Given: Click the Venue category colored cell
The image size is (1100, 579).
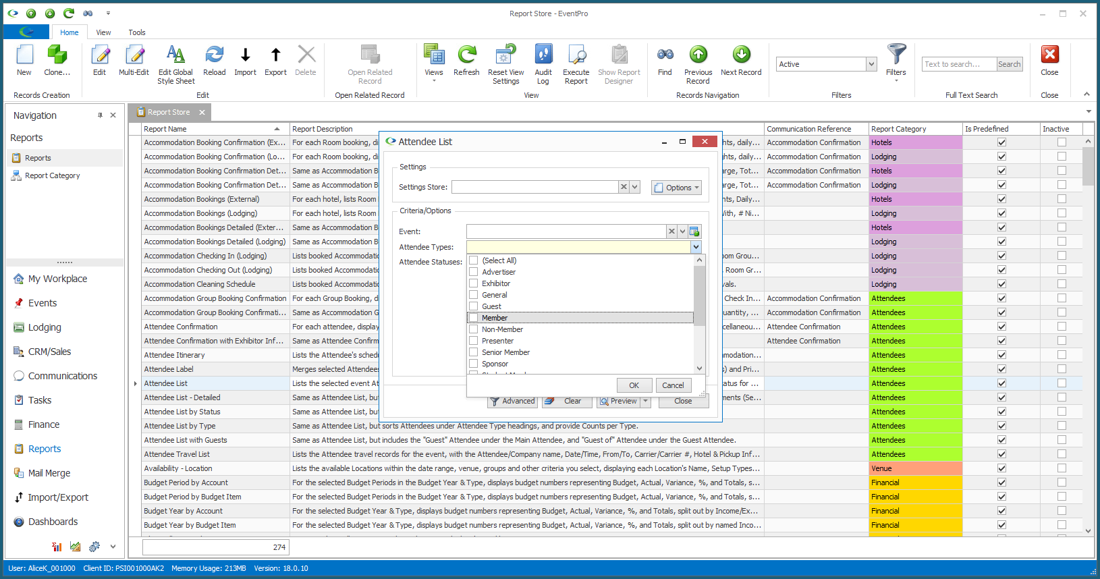Looking at the screenshot, I should (915, 468).
